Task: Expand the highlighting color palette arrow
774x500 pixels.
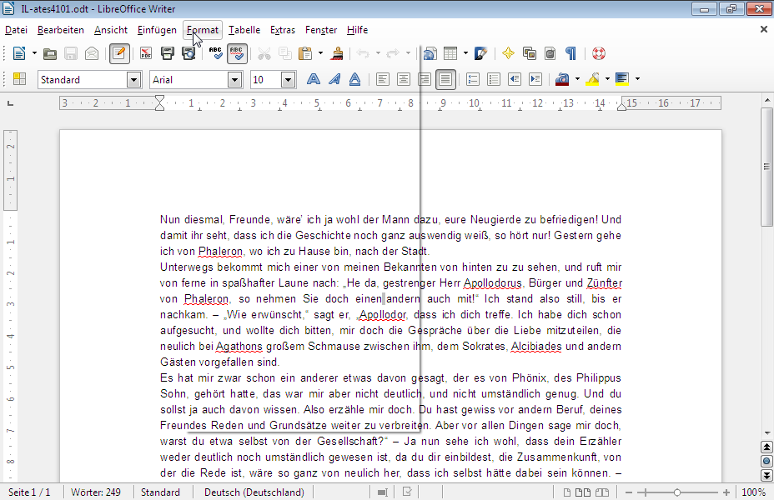Action: [x=608, y=79]
